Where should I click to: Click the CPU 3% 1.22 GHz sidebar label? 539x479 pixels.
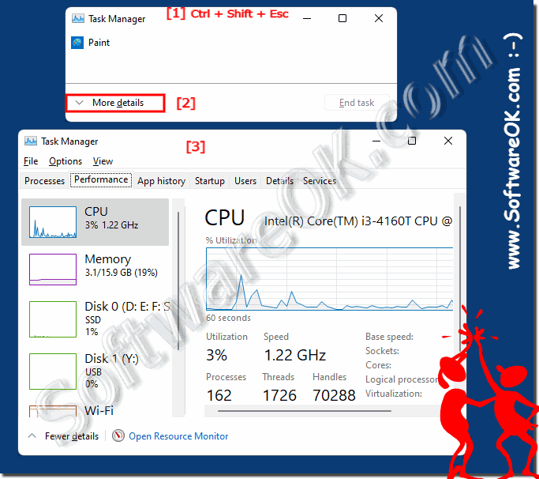click(x=111, y=217)
